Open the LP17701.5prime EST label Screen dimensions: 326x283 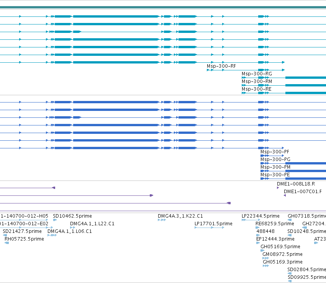coord(213,224)
